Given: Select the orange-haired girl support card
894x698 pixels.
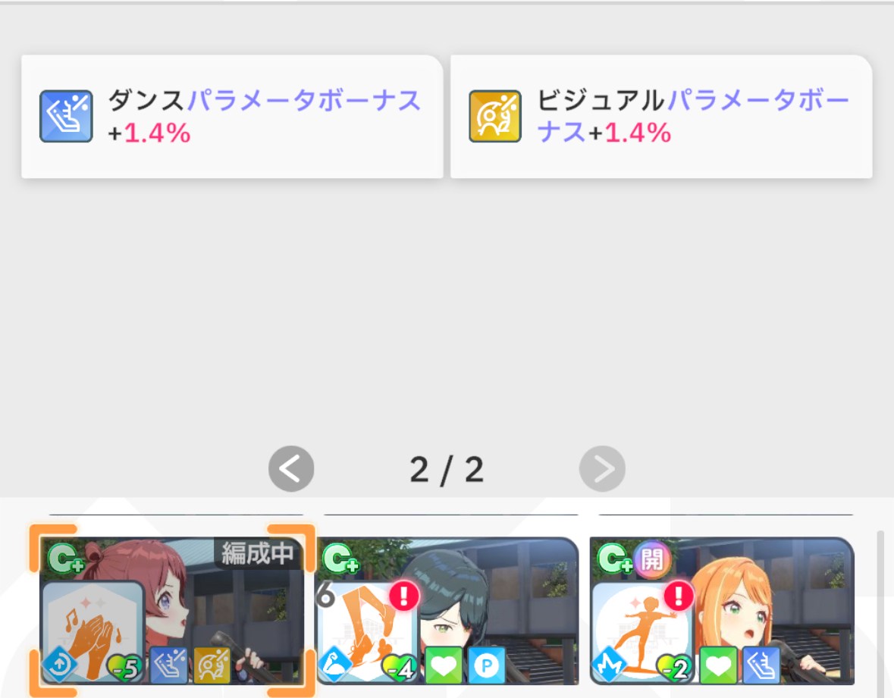Looking at the screenshot, I should coord(722,611).
